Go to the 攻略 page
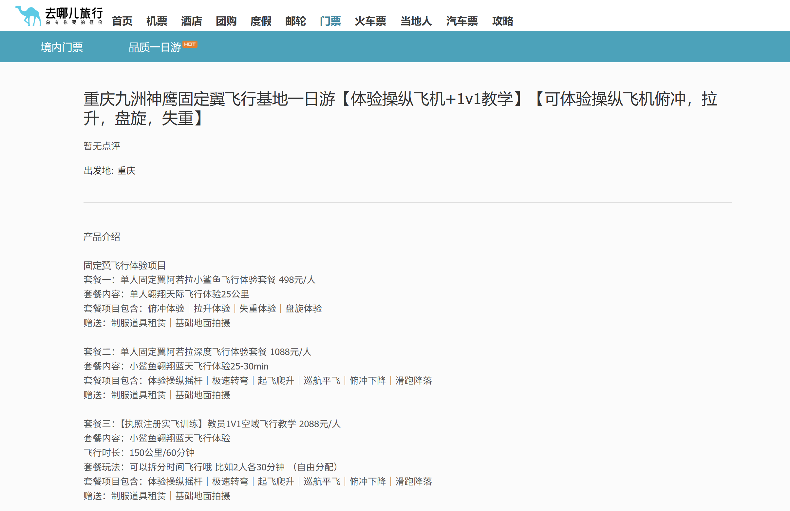This screenshot has width=790, height=511. coord(502,21)
